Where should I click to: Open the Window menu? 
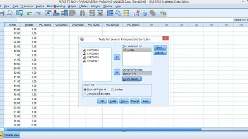pyautogui.click(x=108, y=6)
